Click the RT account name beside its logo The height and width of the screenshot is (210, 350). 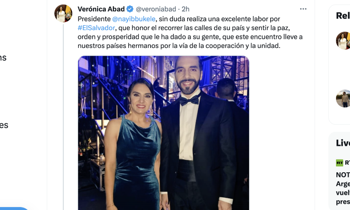(347, 162)
